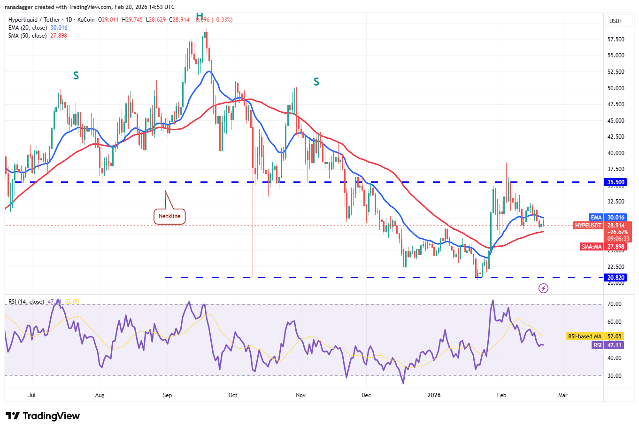Click the 2026 label on the time axis

(x=434, y=395)
